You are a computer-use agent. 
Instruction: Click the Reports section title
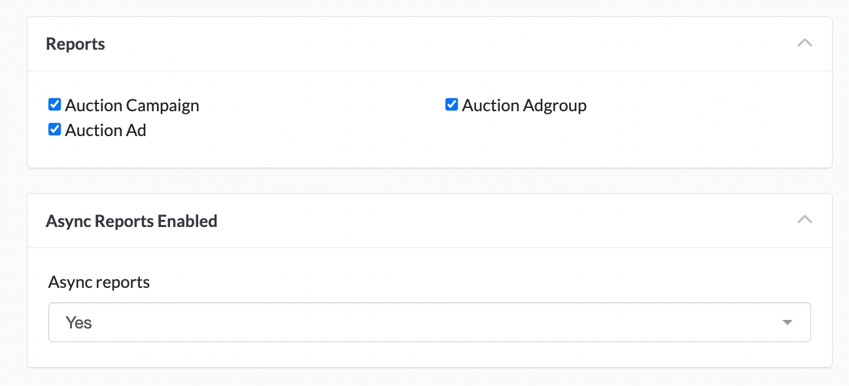click(75, 44)
